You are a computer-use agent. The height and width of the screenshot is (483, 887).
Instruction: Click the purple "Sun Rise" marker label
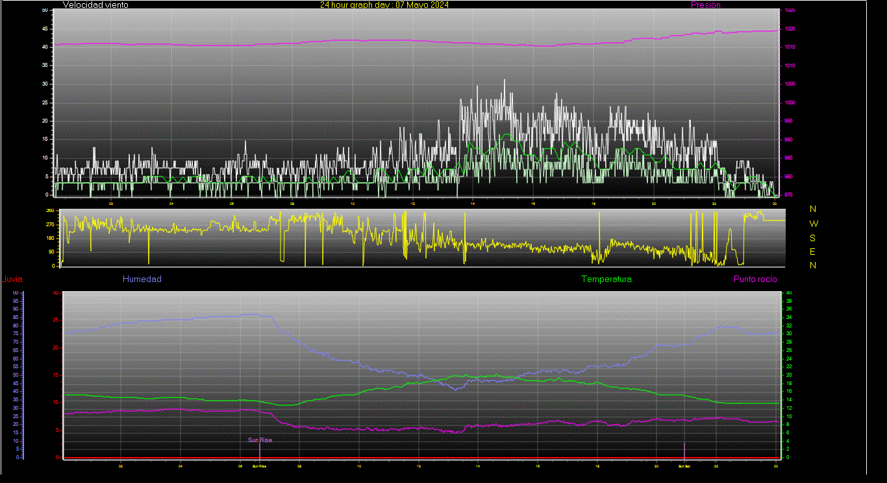(260, 440)
